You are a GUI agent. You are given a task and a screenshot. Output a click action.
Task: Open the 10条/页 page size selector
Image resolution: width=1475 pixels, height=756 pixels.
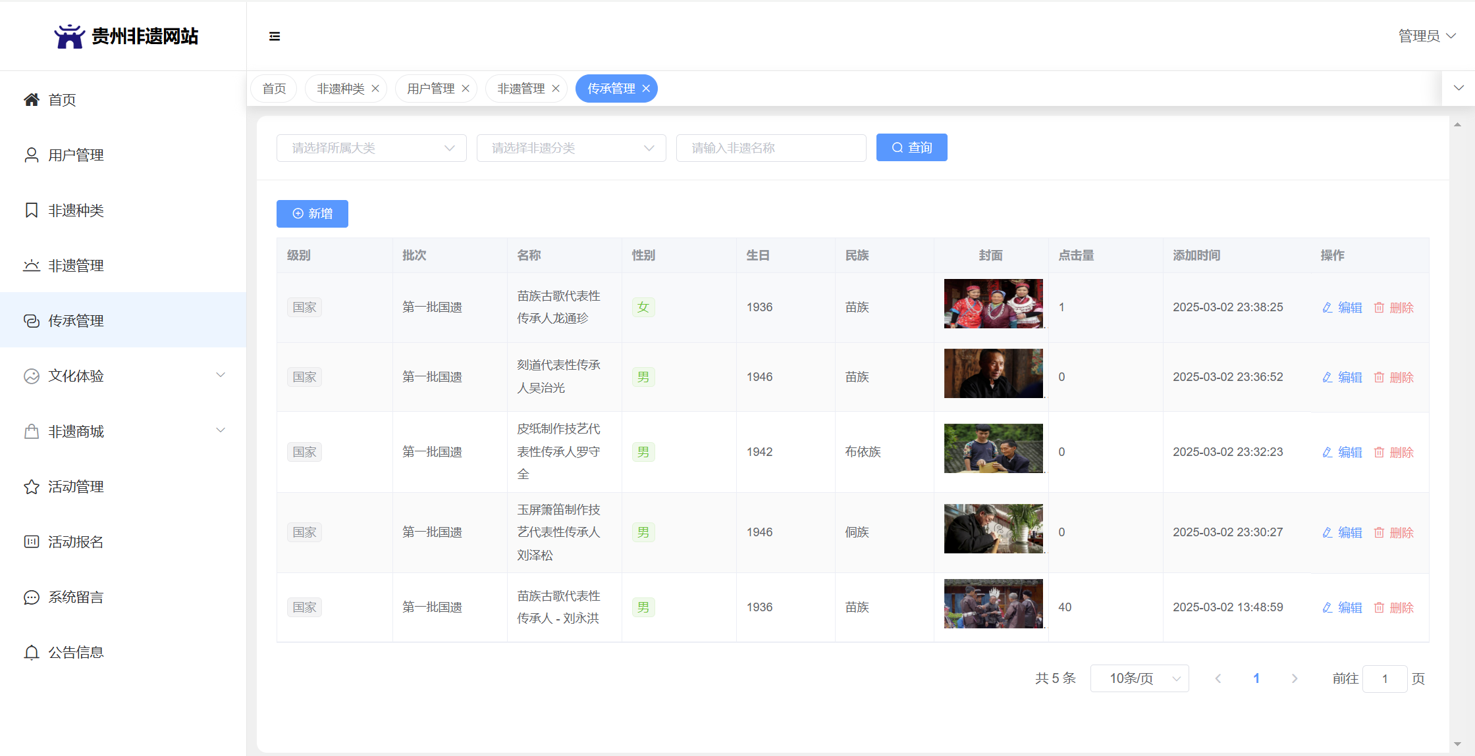1139,678
